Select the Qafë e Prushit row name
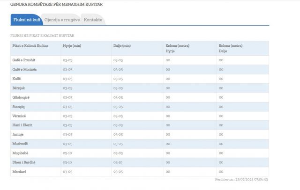 tap(24, 60)
